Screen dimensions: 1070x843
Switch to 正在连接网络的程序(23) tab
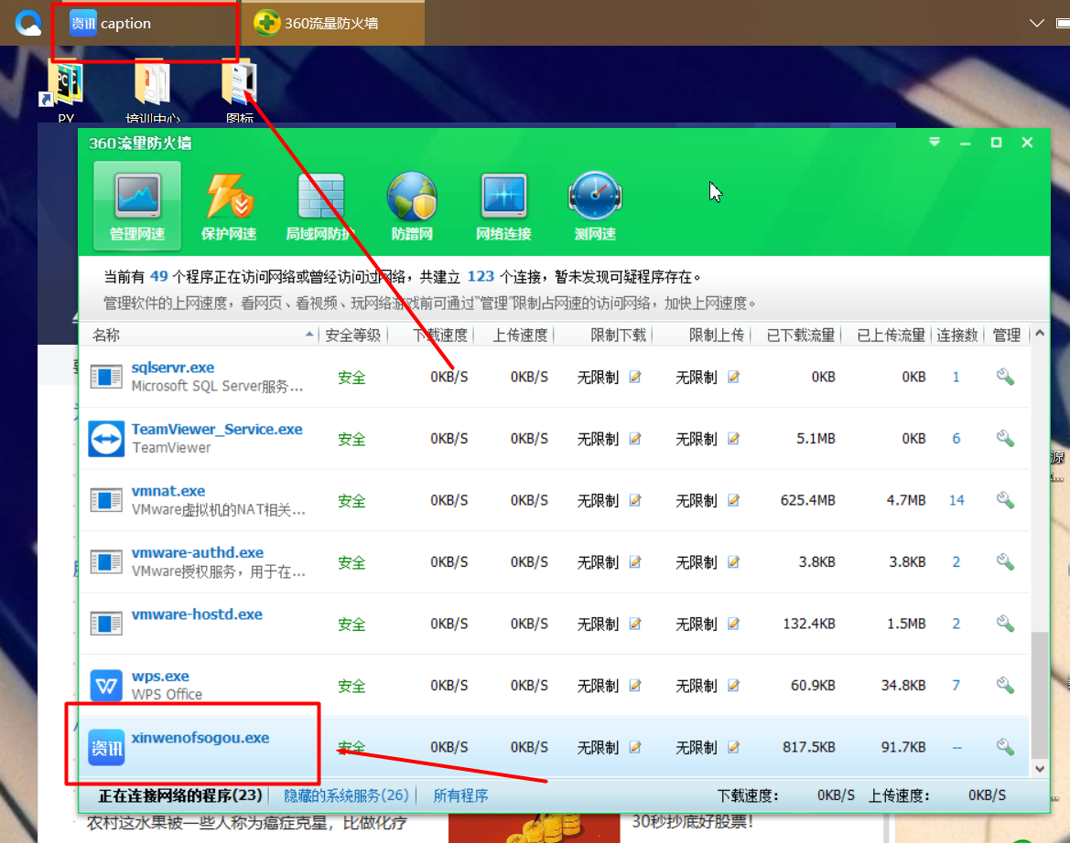[x=180, y=795]
